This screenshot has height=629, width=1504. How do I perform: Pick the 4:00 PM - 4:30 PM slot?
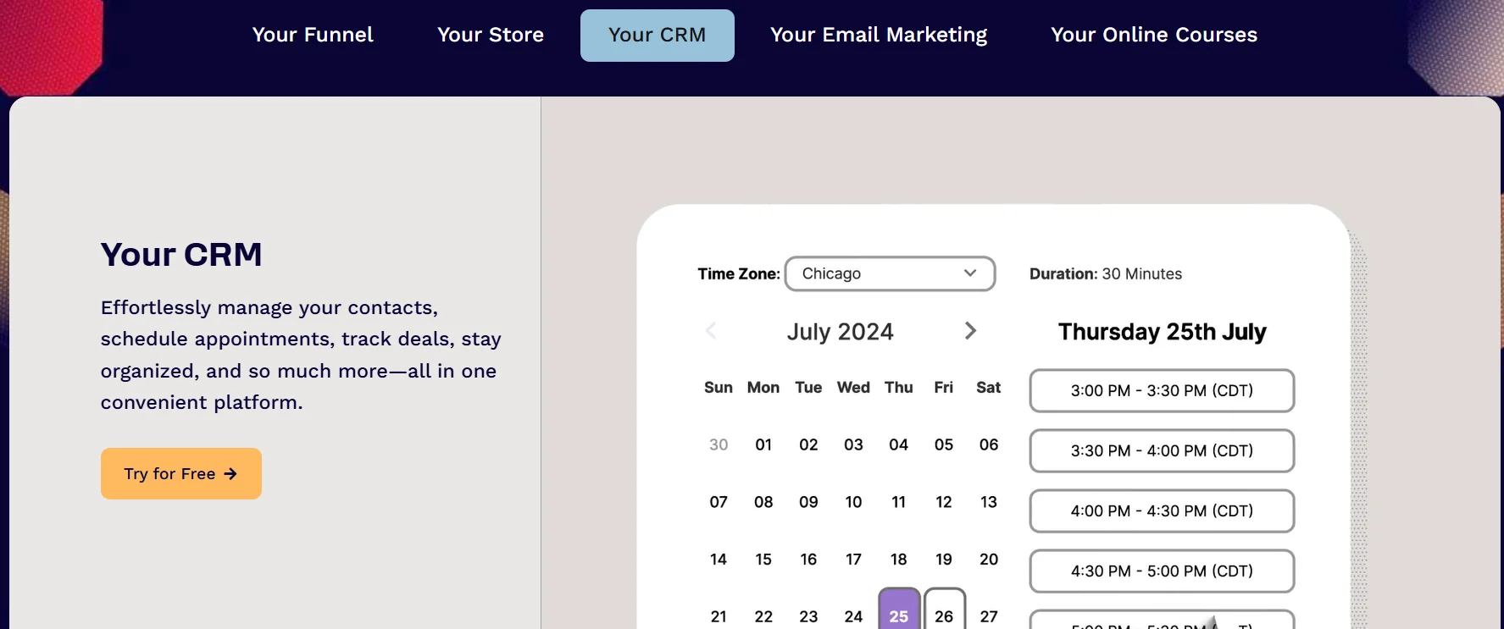(1162, 510)
